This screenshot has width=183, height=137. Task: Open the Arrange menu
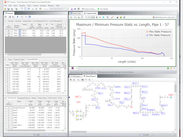[x=43, y=5]
